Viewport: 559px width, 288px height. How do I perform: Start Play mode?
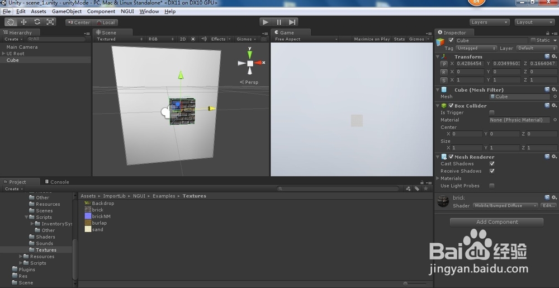click(x=265, y=22)
